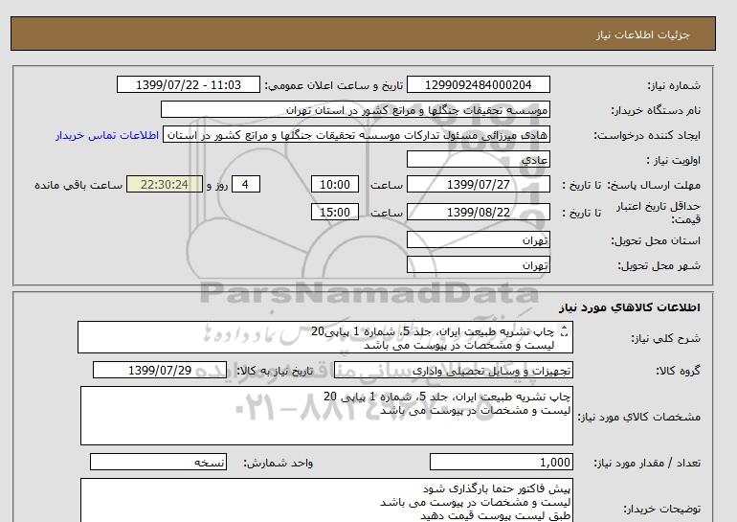This screenshot has width=737, height=522.
Task: Click the goods group field تجهیزات و وسایل تحصیلی واداری
Action: 453,370
